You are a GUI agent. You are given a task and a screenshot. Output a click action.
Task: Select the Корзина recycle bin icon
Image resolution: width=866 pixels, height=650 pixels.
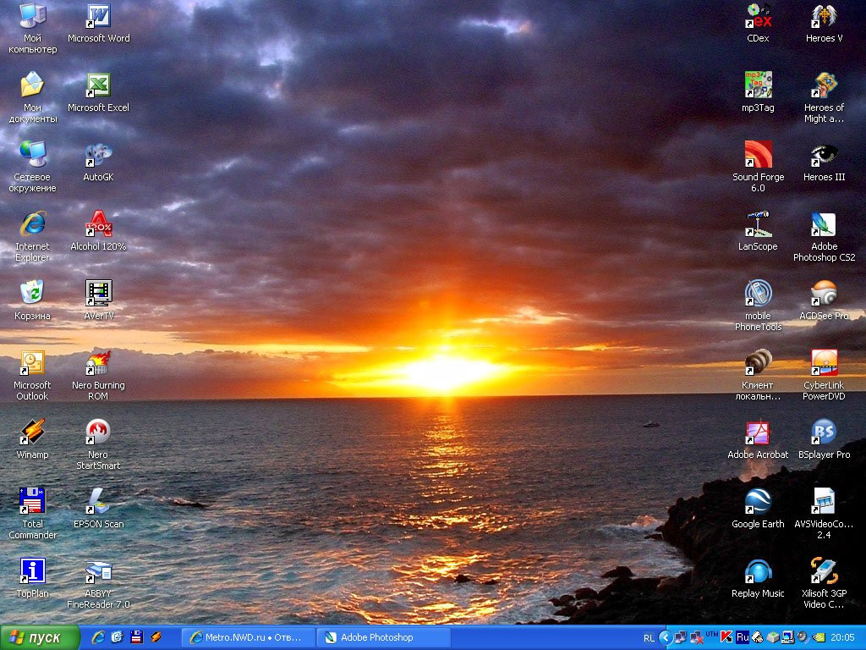[x=32, y=295]
